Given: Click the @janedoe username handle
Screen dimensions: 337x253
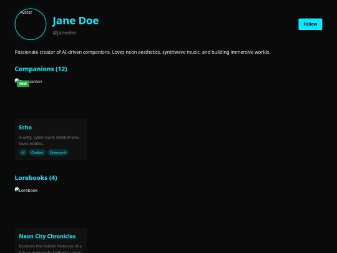Looking at the screenshot, I should (x=64, y=32).
